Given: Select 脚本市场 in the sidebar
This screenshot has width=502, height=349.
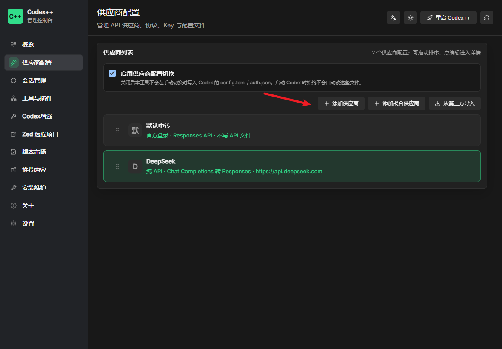Looking at the screenshot, I should pos(43,152).
